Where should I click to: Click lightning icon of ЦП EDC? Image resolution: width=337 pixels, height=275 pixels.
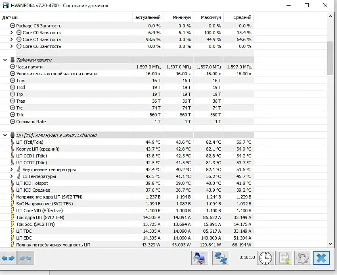pos(12,238)
